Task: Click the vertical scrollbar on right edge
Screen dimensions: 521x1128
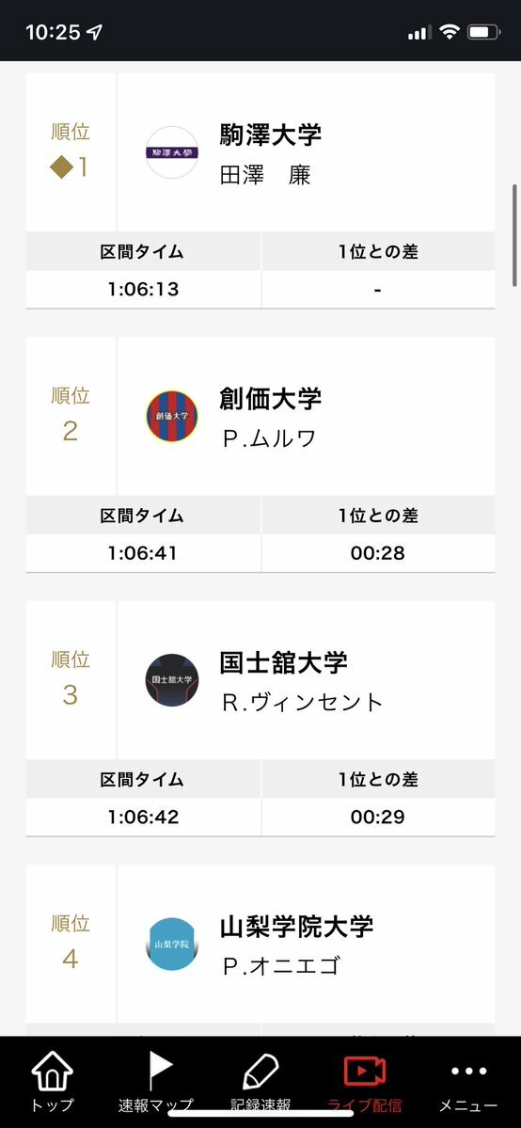Action: point(514,236)
